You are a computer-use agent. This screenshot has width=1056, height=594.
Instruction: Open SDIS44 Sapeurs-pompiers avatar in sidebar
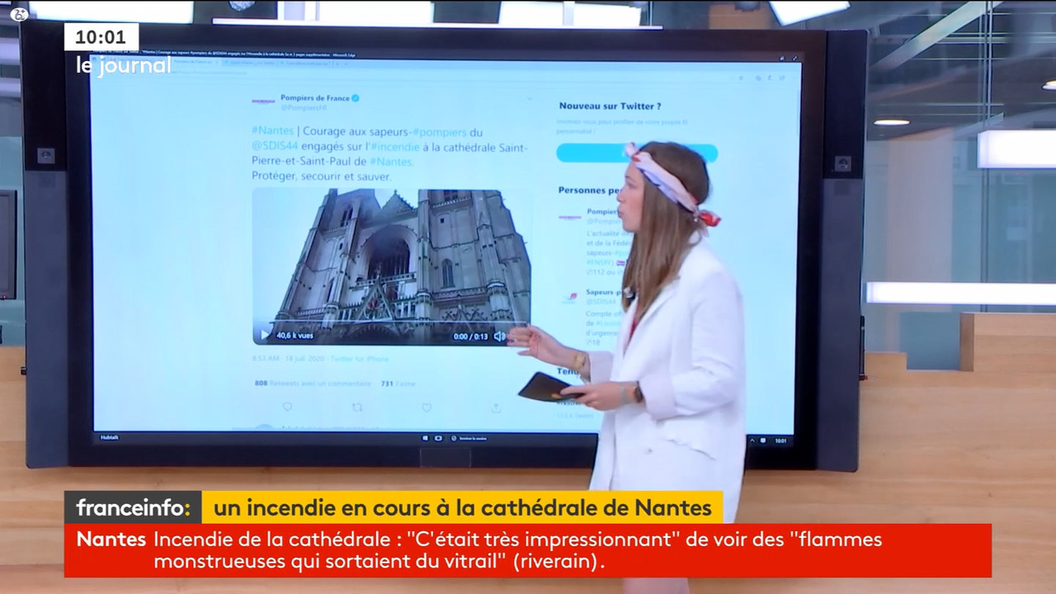[x=570, y=298]
